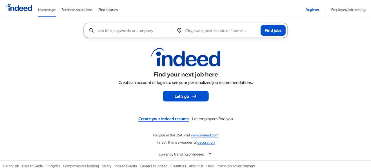Open Employer/Job posting link

click(x=348, y=10)
